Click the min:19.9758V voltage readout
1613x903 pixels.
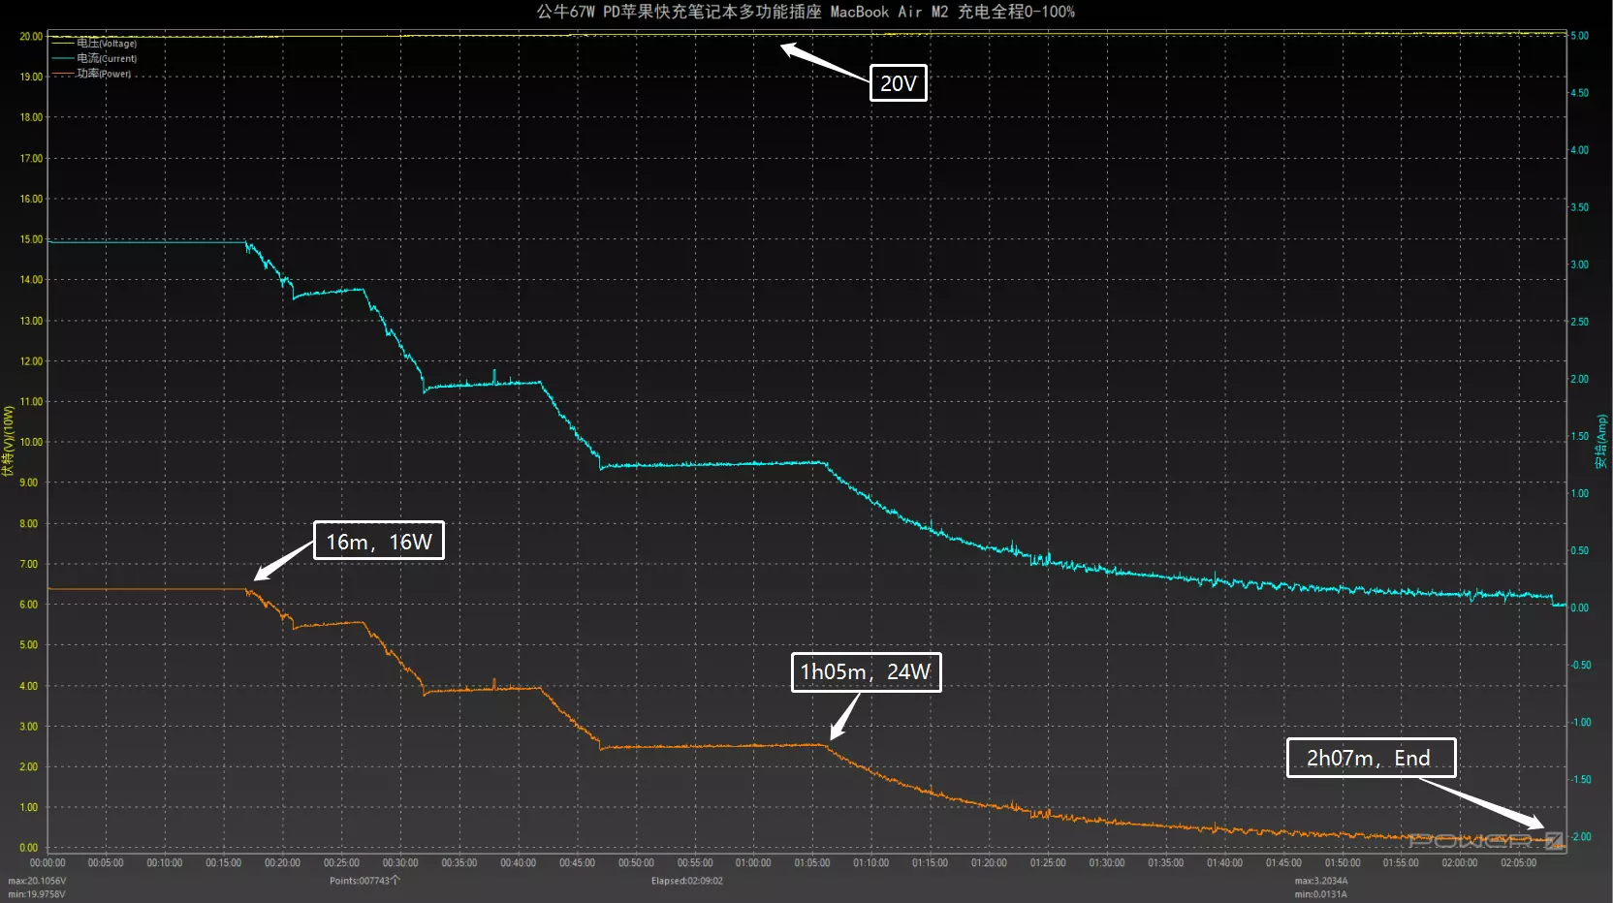click(37, 894)
